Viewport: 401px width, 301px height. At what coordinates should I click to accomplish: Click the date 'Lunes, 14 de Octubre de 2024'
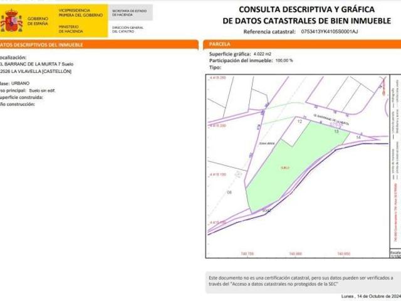[371, 296]
